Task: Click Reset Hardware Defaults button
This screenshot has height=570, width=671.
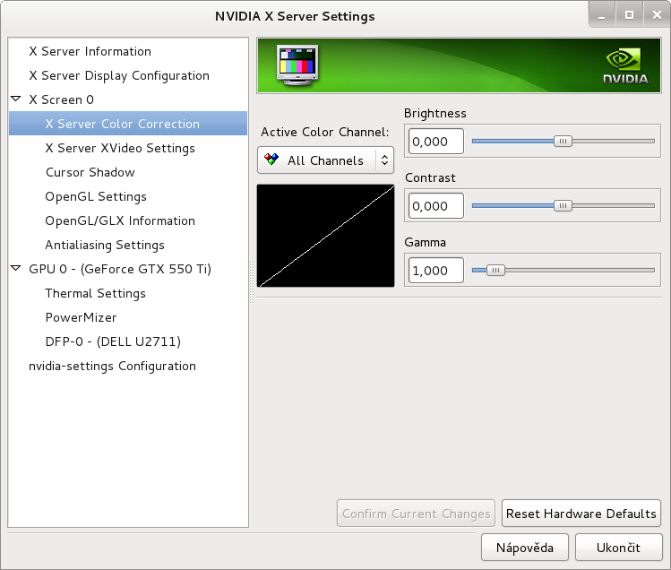Action: pos(581,513)
